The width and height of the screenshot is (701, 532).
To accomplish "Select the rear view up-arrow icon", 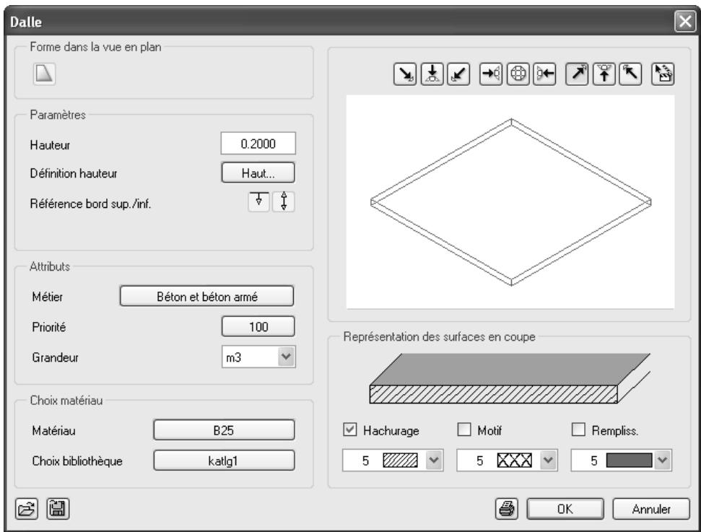I will (604, 74).
